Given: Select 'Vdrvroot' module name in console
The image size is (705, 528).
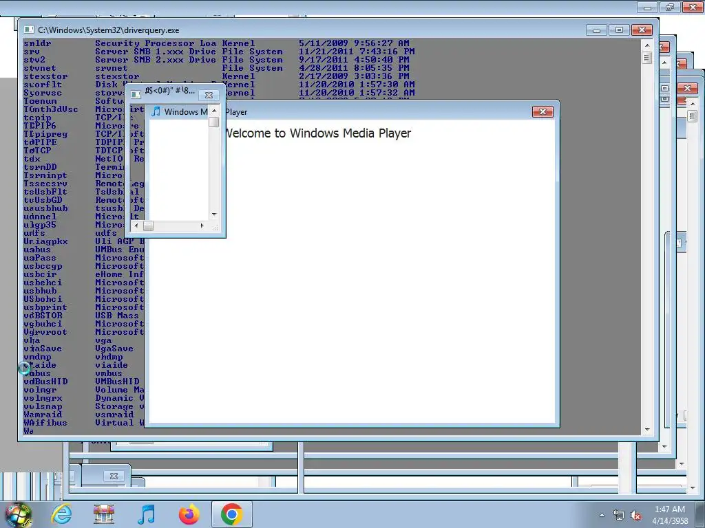Looking at the screenshot, I should (x=45, y=332).
